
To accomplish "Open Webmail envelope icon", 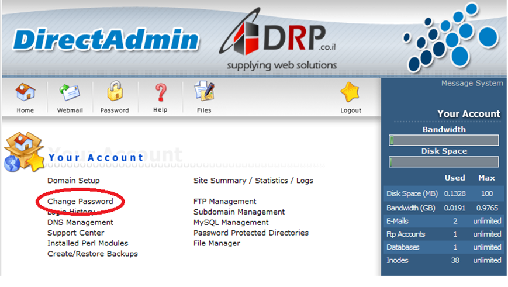I will 69,94.
